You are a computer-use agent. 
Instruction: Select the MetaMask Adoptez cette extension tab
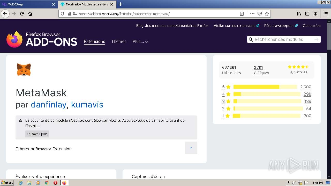87,4
